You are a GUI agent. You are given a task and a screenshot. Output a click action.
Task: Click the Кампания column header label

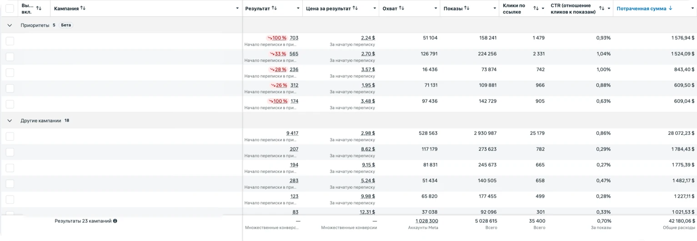click(x=66, y=9)
